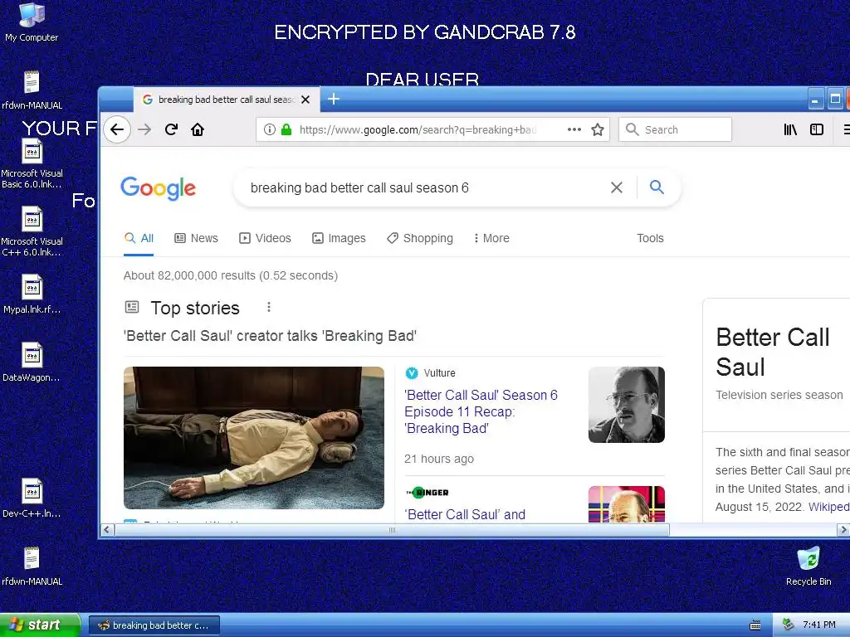The image size is (850, 637).
Task: Switch to the Images tab
Action: pyautogui.click(x=339, y=238)
